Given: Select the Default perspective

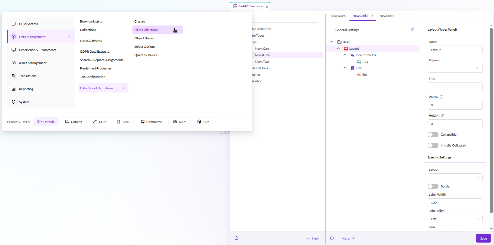Looking at the screenshot, I should coord(46,122).
